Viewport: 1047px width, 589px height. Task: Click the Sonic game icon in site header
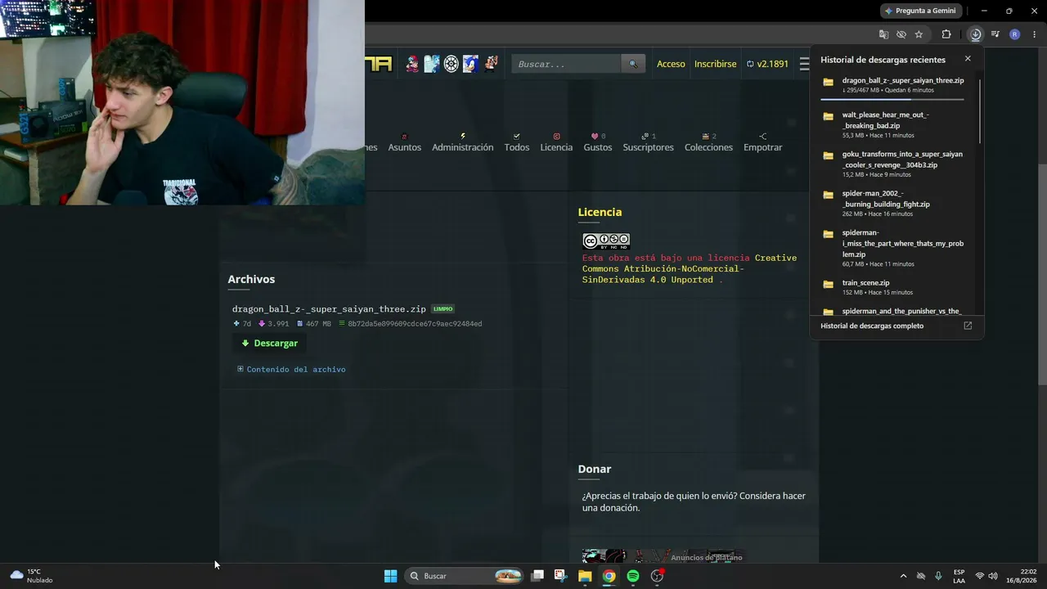coord(470,64)
